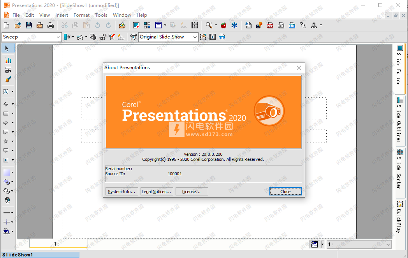The image size is (408, 258).
Task: Expand the text box tool dropdown arrow
Action: click(x=12, y=91)
